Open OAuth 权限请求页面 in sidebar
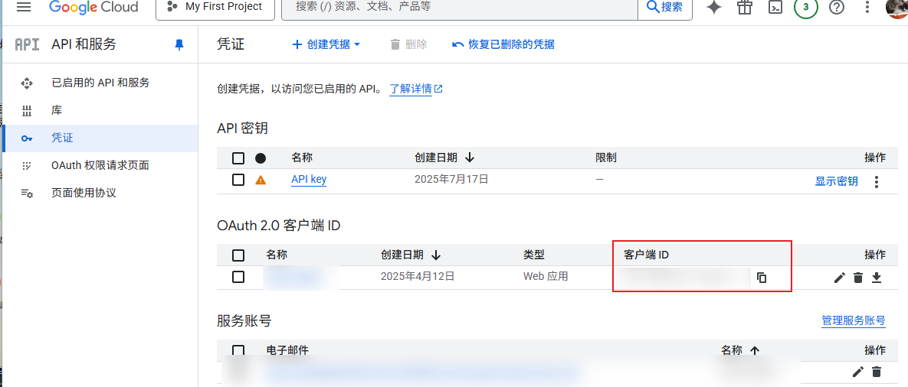This screenshot has height=387, width=908. coord(100,165)
